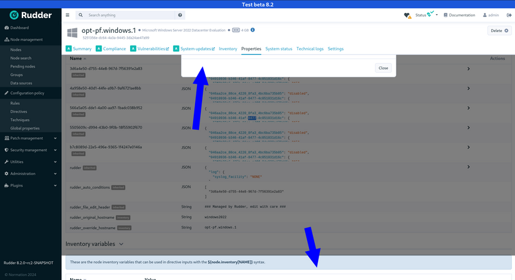515x280 pixels.
Task: Expand row 4a958e50-40d1 chevron
Action: point(469,88)
